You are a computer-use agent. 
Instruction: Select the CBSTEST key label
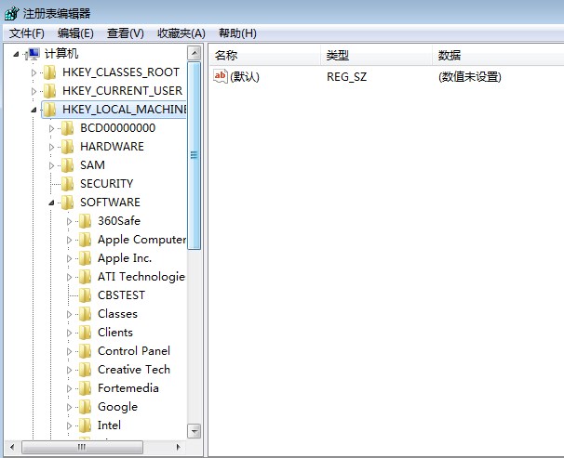pos(121,295)
